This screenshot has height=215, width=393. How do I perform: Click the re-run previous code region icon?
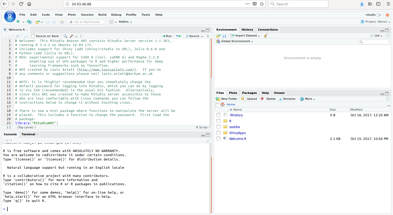pos(178,36)
